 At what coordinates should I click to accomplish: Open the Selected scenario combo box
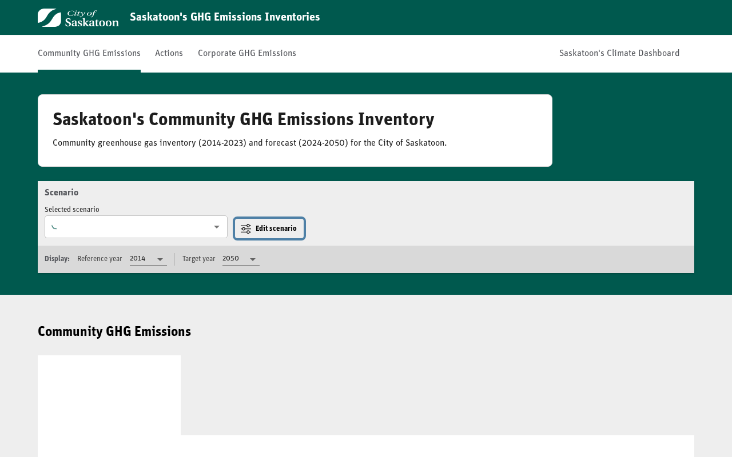[136, 227]
